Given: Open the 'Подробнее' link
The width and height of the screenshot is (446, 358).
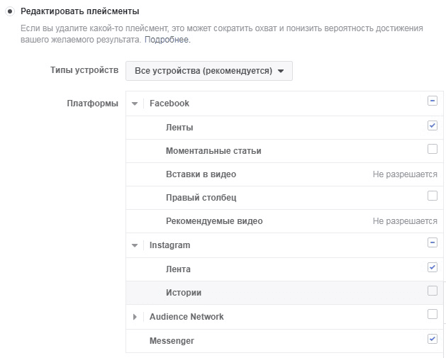Looking at the screenshot, I should coord(167,40).
